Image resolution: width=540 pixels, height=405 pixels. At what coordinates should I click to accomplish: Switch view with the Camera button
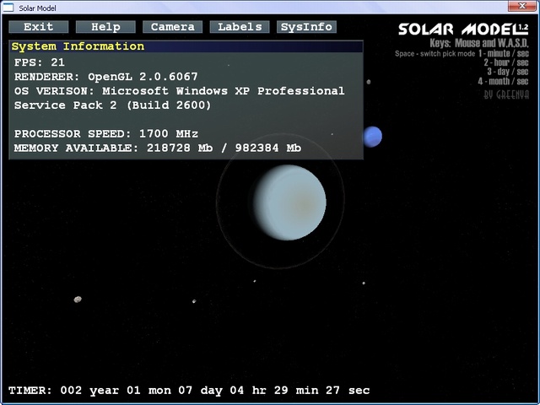172,27
